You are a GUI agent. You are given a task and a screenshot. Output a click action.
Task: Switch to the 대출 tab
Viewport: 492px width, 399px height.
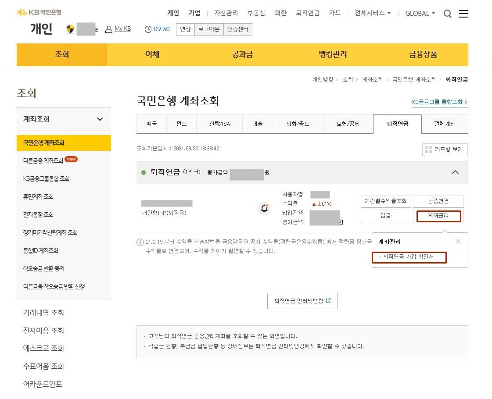(258, 124)
